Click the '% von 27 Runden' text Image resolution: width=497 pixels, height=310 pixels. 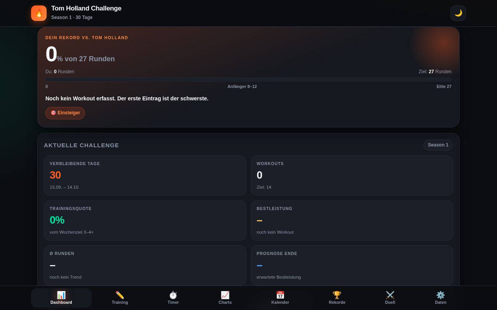[86, 59]
